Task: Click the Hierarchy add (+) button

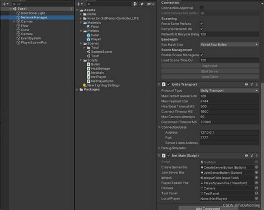Action: (x=5, y=4)
